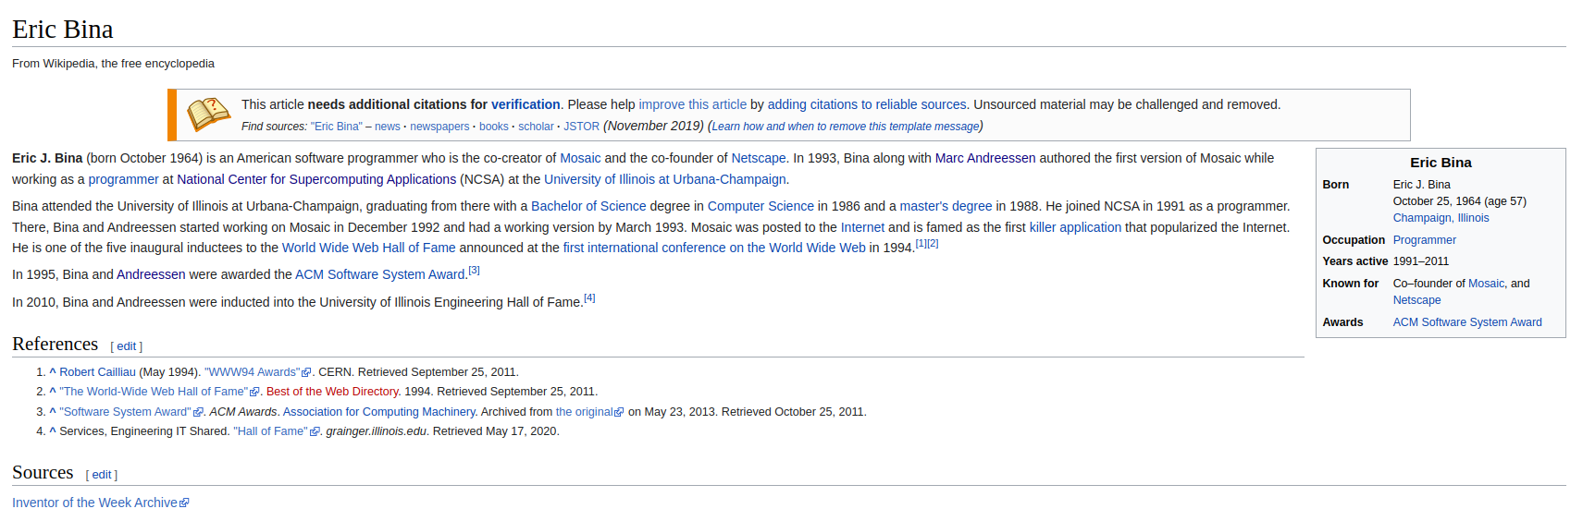The height and width of the screenshot is (521, 1583).
Task: Click external link icon after "the original"
Action: pyautogui.click(x=619, y=413)
